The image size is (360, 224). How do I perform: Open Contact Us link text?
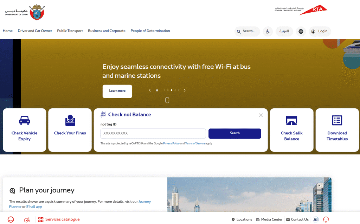pos(300,219)
